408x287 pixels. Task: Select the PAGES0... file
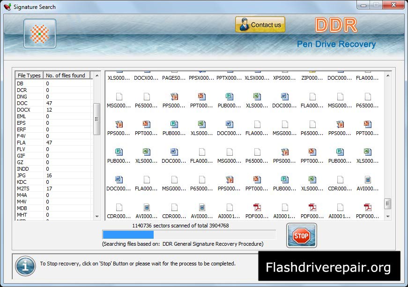tap(174, 76)
